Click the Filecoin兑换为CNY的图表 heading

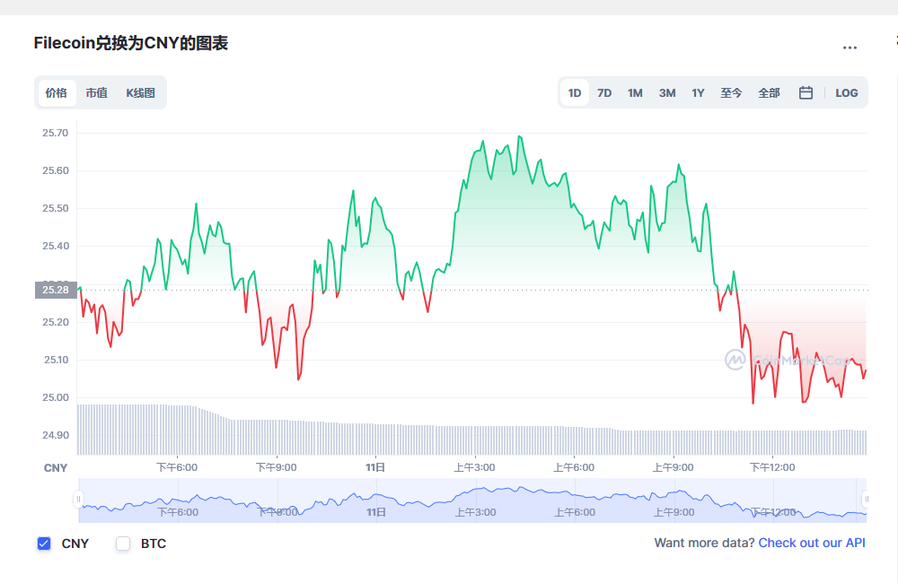point(130,43)
